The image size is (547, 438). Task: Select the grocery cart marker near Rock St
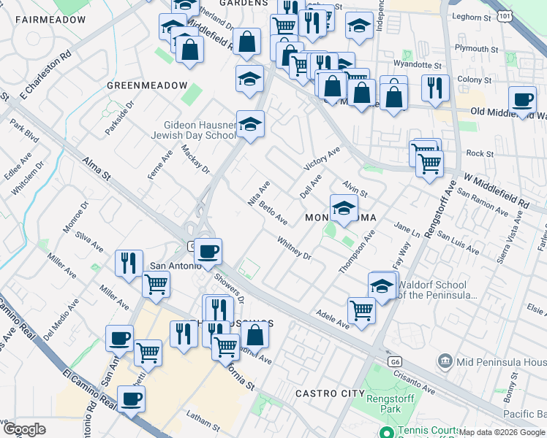430,165
